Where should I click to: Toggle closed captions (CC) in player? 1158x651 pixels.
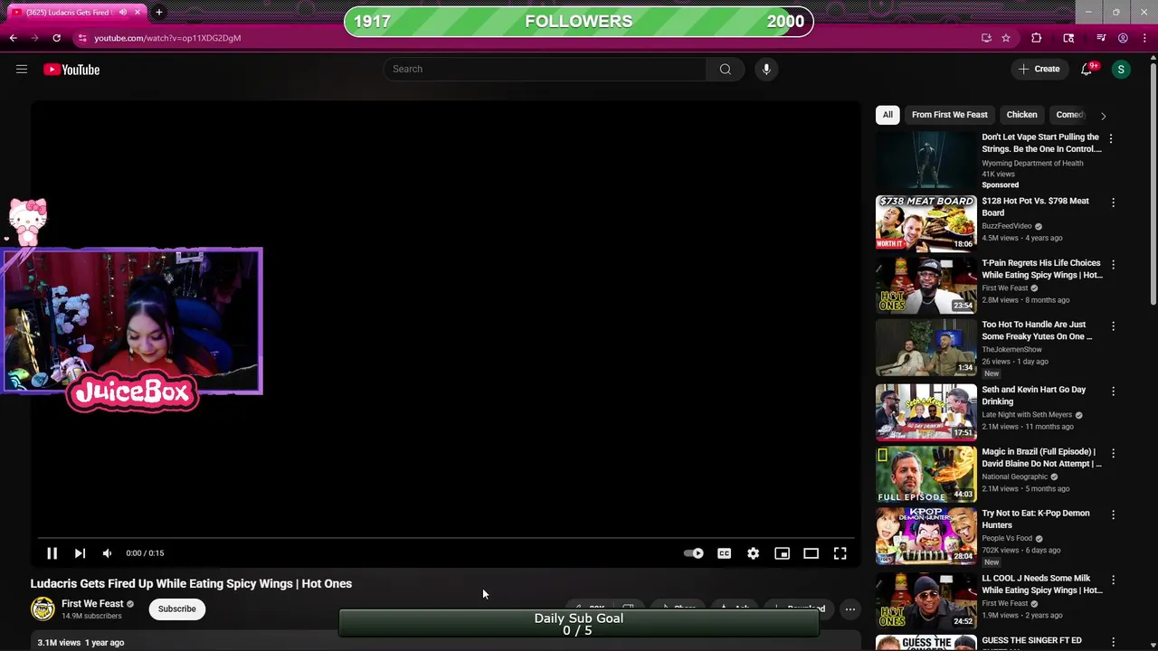pyautogui.click(x=724, y=553)
